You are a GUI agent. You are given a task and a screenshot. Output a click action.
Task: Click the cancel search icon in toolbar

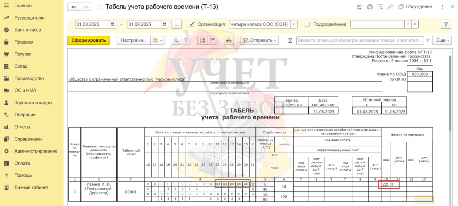pyautogui.click(x=186, y=40)
